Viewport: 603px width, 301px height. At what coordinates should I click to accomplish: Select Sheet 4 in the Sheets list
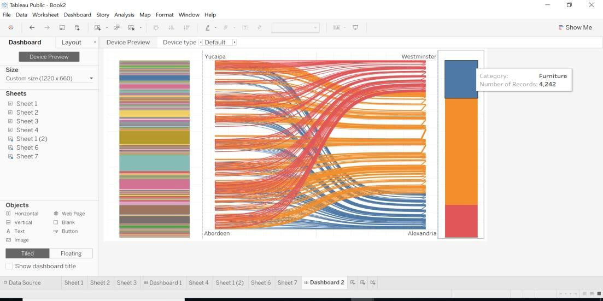[27, 130]
